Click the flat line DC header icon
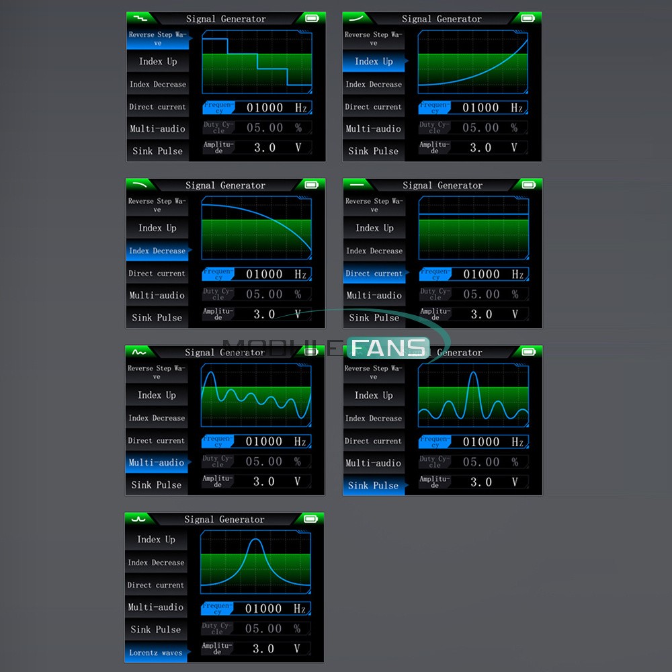 pos(357,184)
